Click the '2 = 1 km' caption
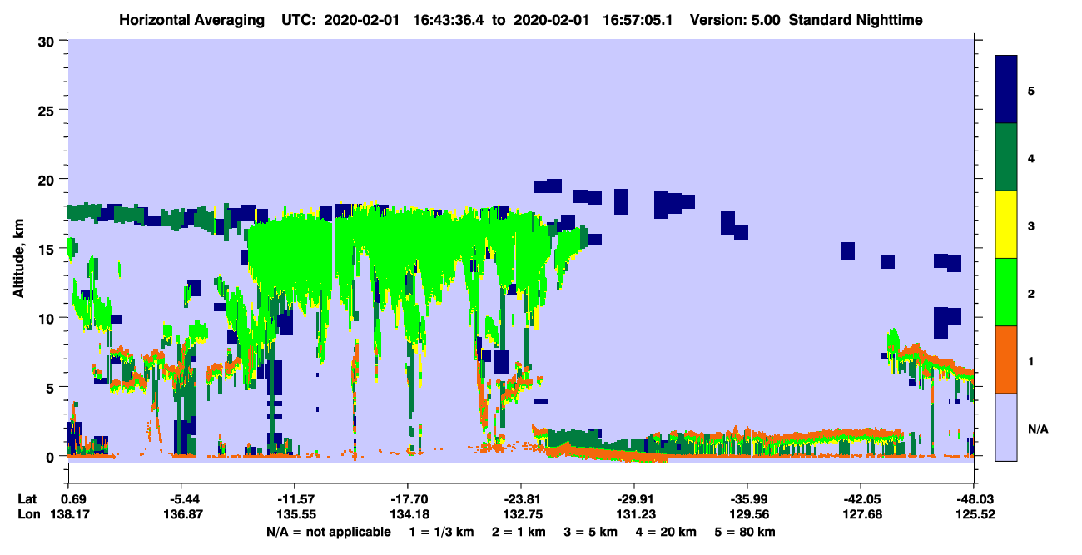Image resolution: width=1082 pixels, height=555 pixels. click(x=519, y=532)
